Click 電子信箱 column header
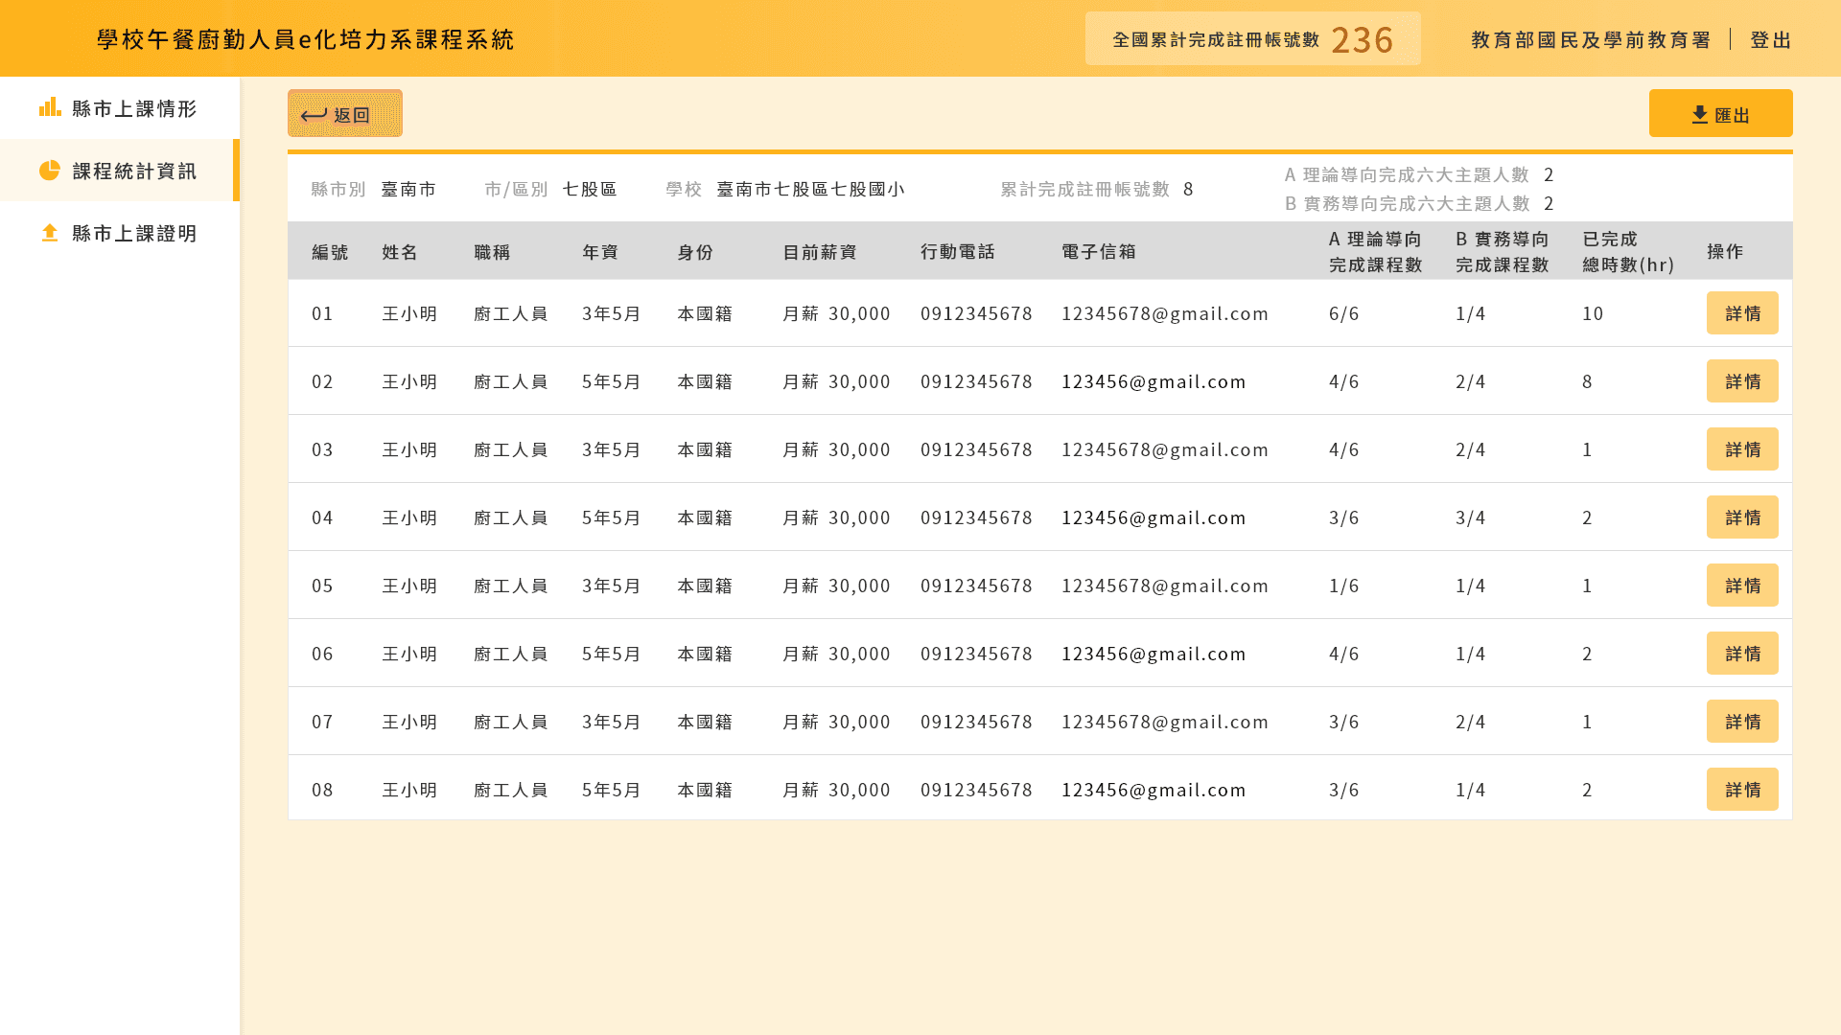This screenshot has width=1841, height=1035. pyautogui.click(x=1099, y=251)
